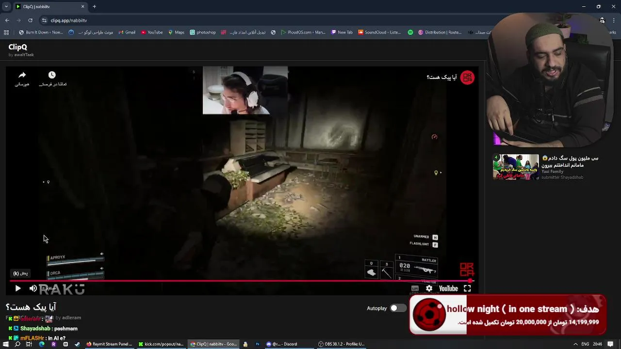Seek along the red video progress bar
The image size is (621, 349).
tap(242, 281)
